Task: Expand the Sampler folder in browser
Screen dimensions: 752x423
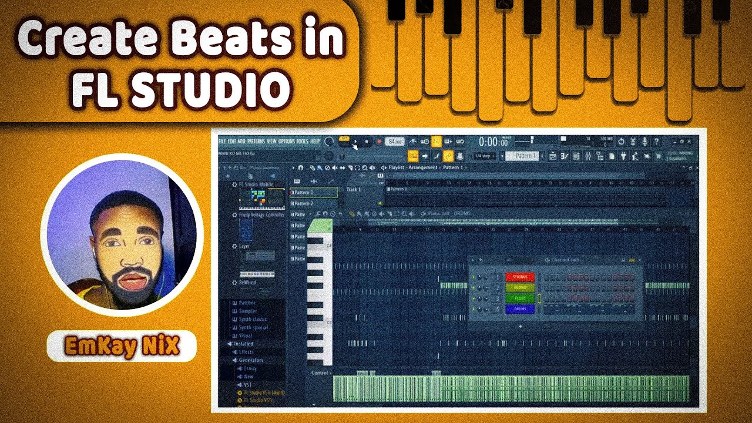Action: pyautogui.click(x=247, y=311)
